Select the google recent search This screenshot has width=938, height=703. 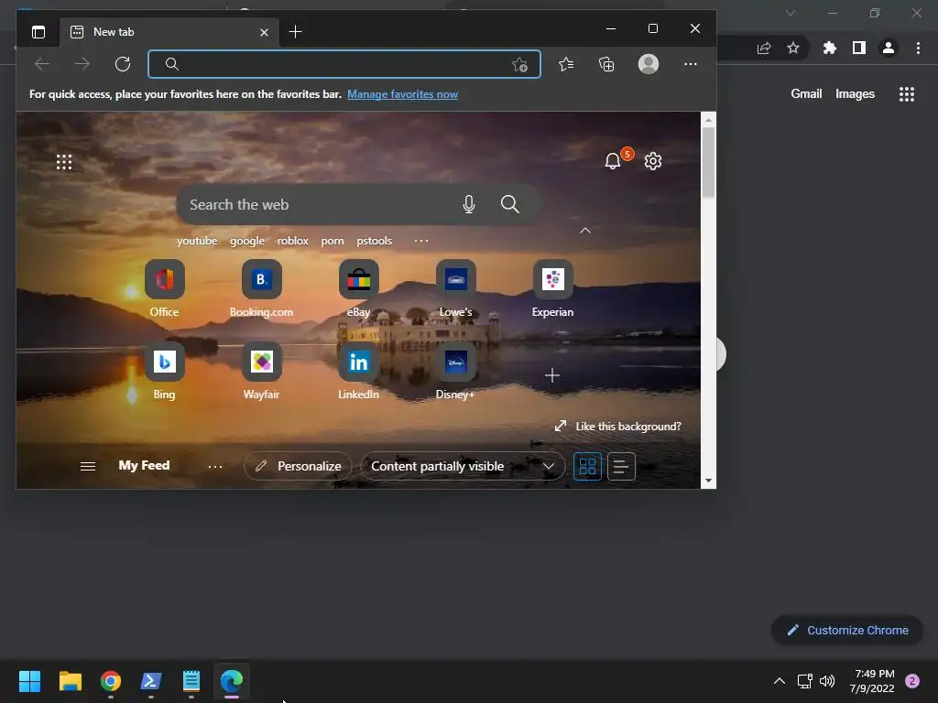247,241
